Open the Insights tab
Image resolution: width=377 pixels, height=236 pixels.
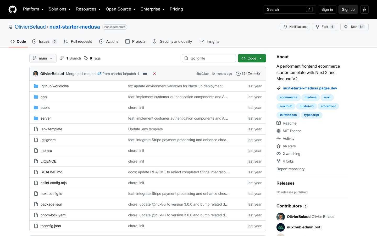[209, 41]
